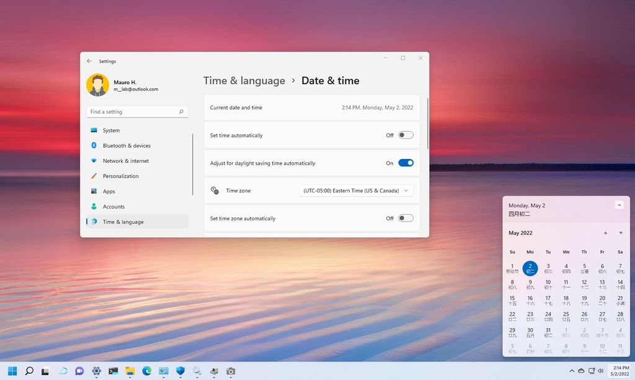This screenshot has width=635, height=380.
Task: Select Accounts in the settings sidebar
Action: point(114,207)
